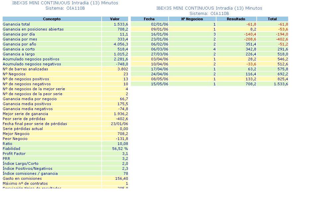Screen dimensions: 332x203
Task: Click the value 56,52 %
Action: point(120,149)
